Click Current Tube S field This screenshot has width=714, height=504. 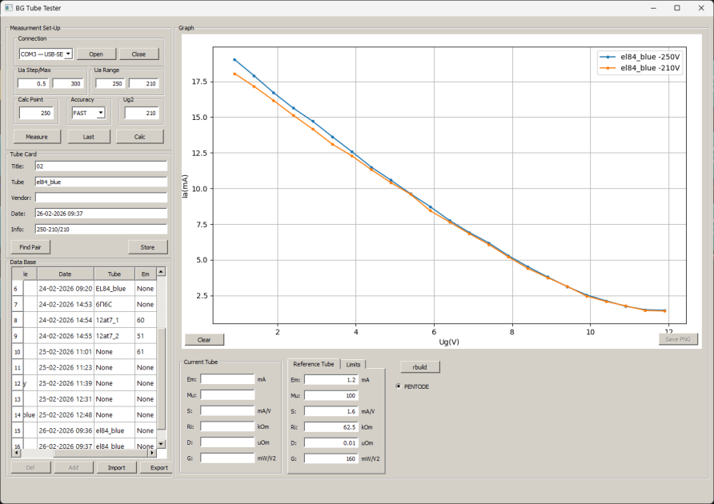point(227,410)
